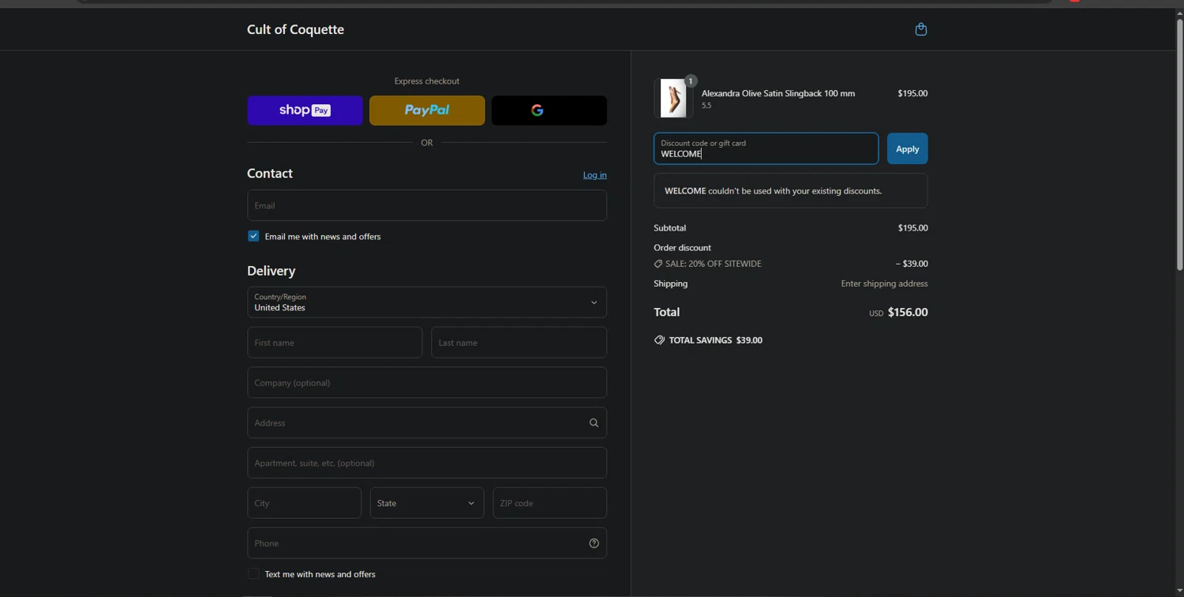The width and height of the screenshot is (1184, 597).
Task: Click the Alexandra Olive Slingback product thumbnail
Action: pos(673,98)
